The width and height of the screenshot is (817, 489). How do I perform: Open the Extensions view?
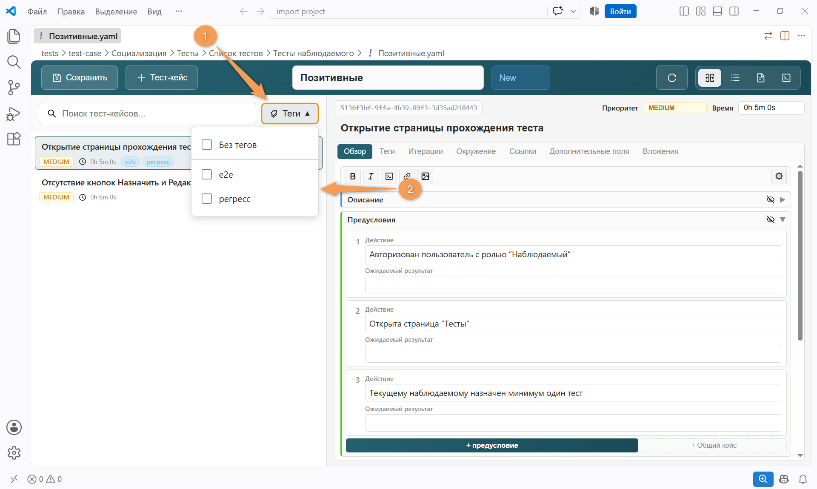click(14, 139)
